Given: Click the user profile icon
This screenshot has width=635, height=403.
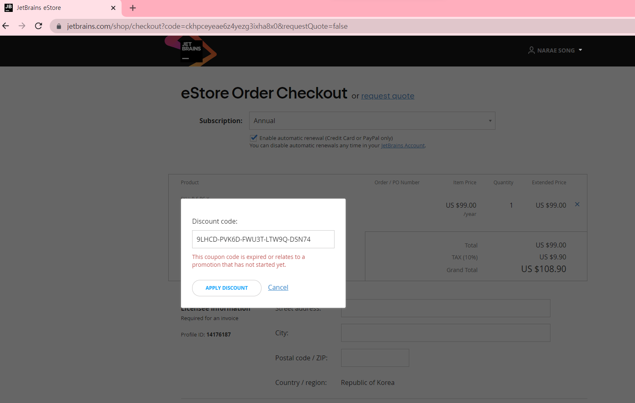Looking at the screenshot, I should click(x=532, y=50).
